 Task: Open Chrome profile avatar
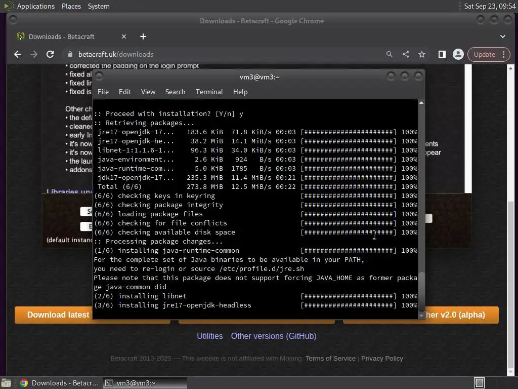point(458,54)
